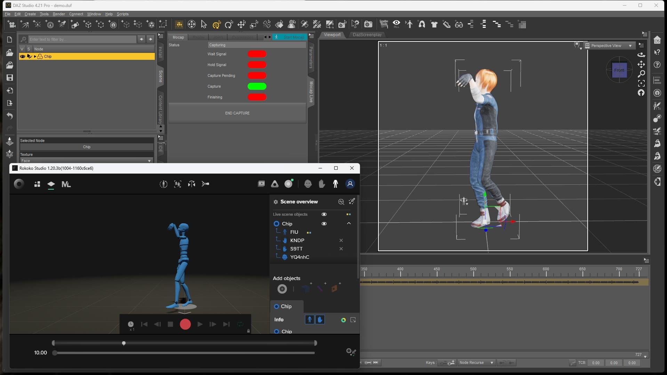The width and height of the screenshot is (667, 375).
Task: Toggle visibility eye of Chip in DAZ Scene
Action: (23, 56)
